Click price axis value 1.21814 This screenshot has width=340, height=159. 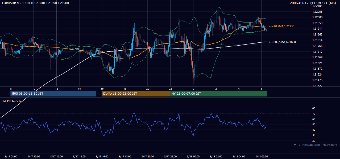(x=317, y=40)
